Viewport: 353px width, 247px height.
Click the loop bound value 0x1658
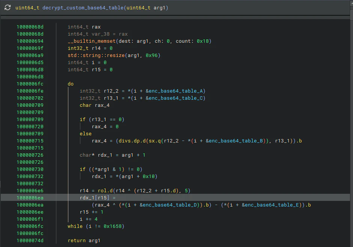(113, 226)
